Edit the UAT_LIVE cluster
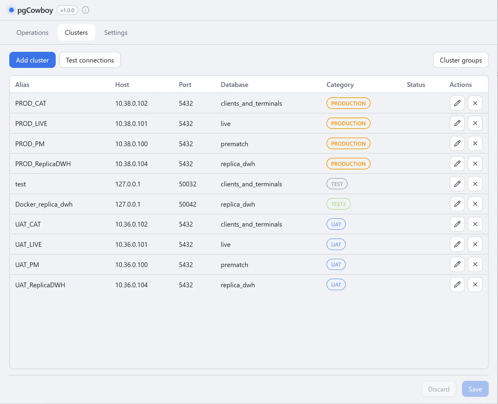The width and height of the screenshot is (498, 404). (x=457, y=244)
